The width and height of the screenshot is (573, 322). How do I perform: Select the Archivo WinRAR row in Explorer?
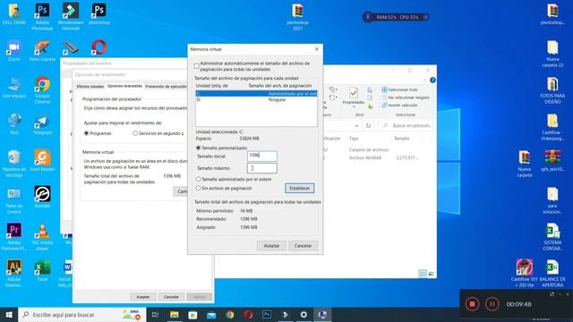click(371, 157)
